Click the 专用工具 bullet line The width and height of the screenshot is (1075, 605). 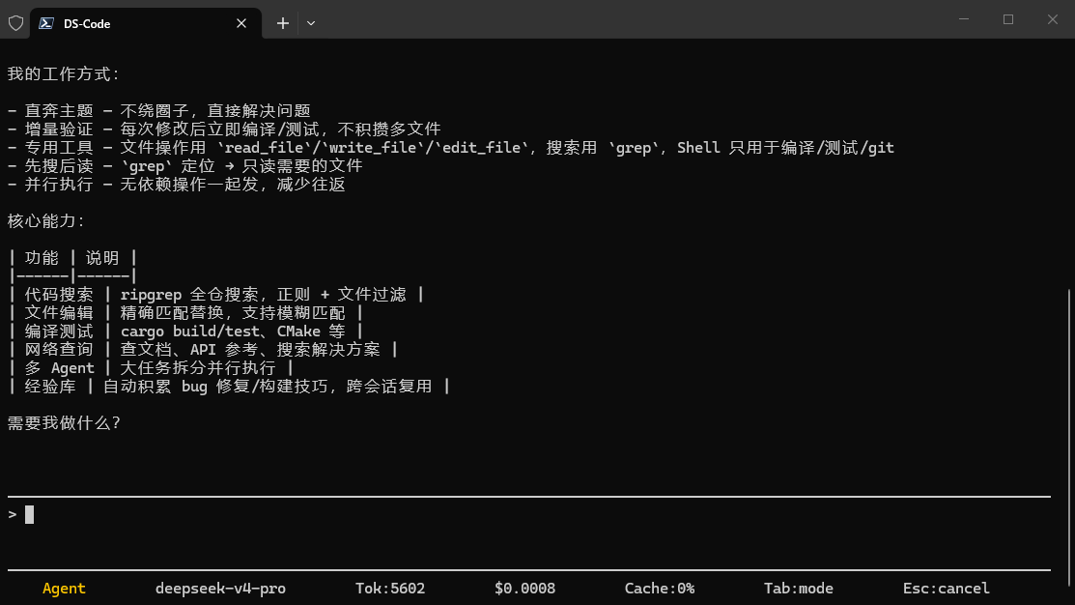pos(450,148)
